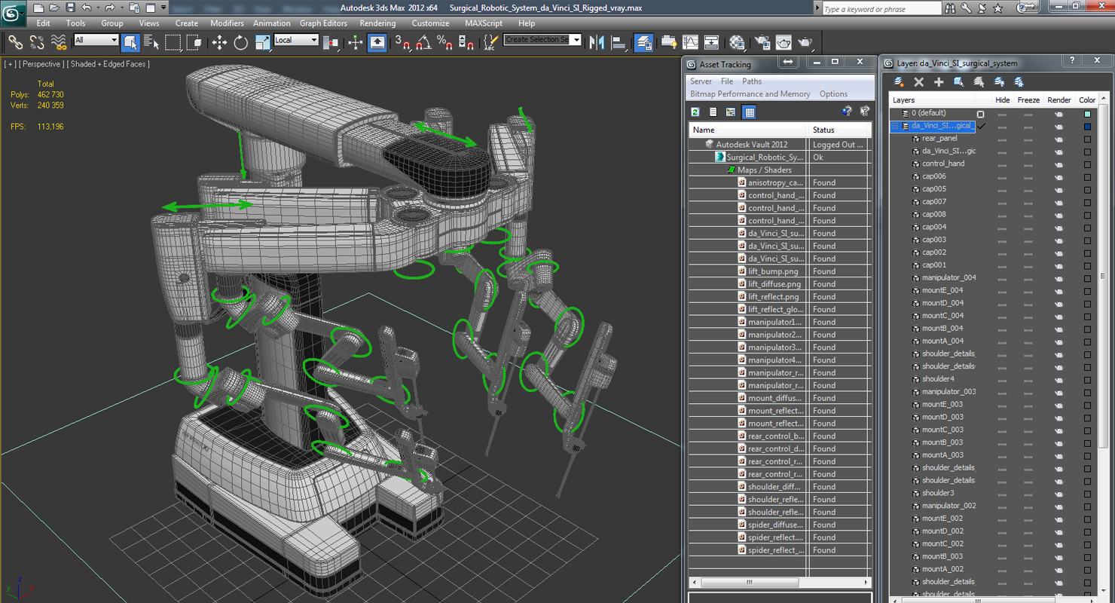This screenshot has height=603, width=1115.
Task: Click Shaded + Edged Faces viewport label
Action: tap(109, 64)
